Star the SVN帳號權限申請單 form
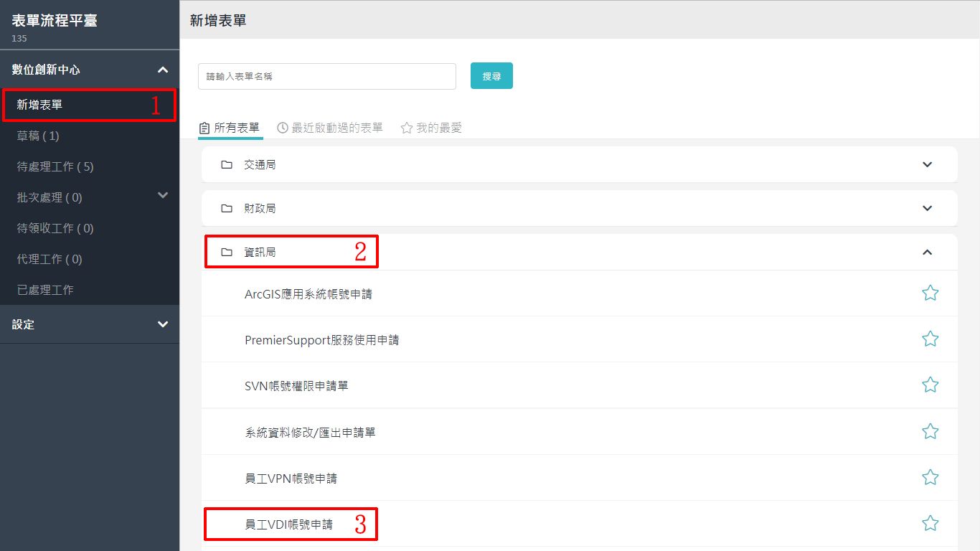Screen dimensions: 980x551 point(930,385)
